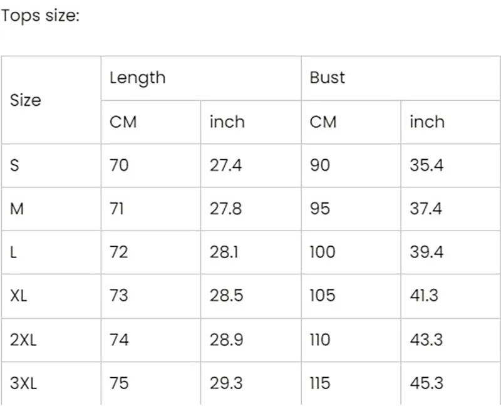Click the 27.4 inch length cell
The image size is (501, 411).
click(251, 165)
